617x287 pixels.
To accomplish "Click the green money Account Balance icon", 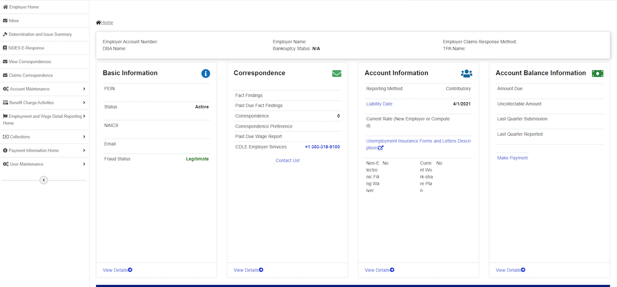I will click(597, 74).
